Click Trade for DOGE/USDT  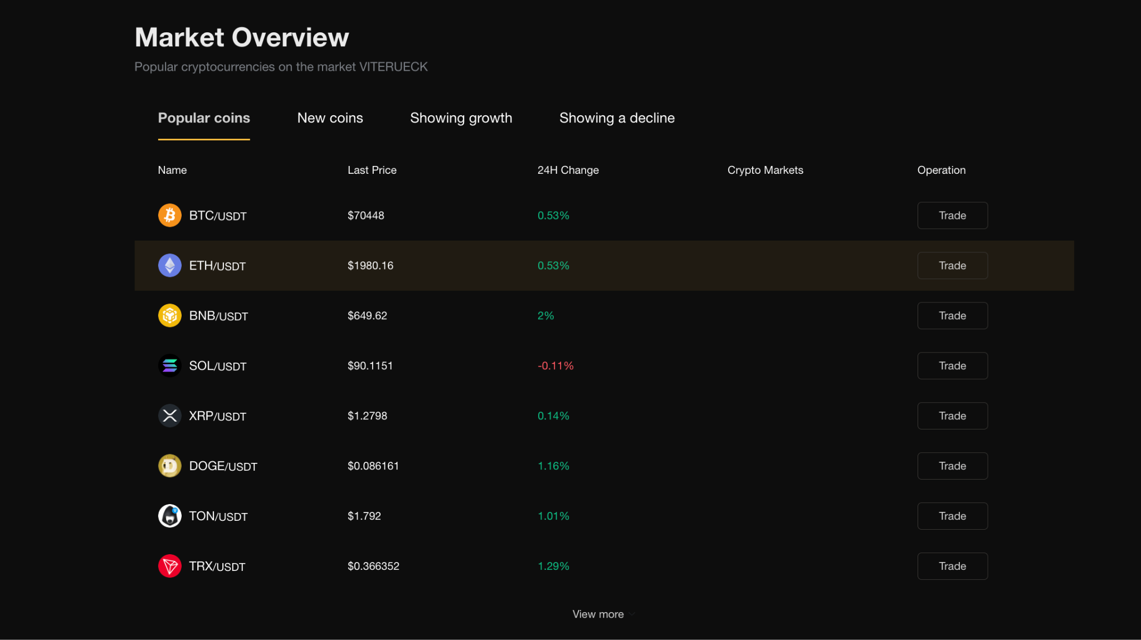tap(952, 466)
